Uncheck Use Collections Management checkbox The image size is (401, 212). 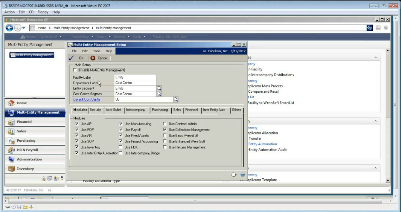click(165, 130)
